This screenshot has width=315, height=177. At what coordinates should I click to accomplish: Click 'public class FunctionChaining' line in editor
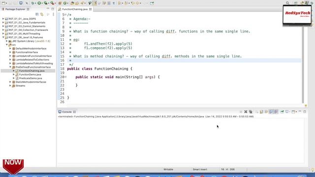tap(99, 69)
